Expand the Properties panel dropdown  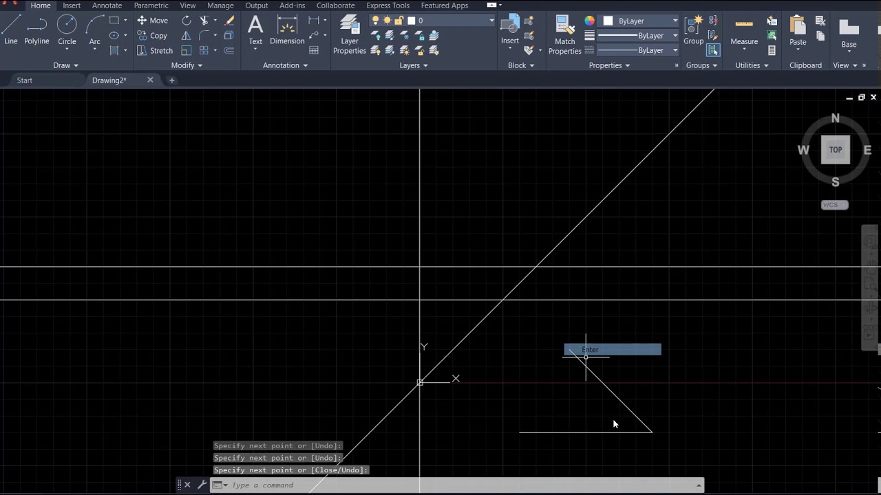[609, 65]
